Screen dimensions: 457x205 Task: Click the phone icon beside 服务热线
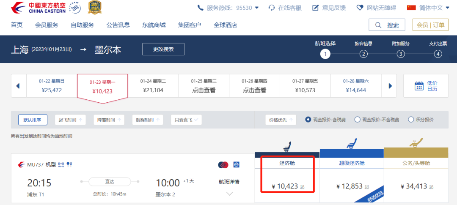(x=201, y=8)
